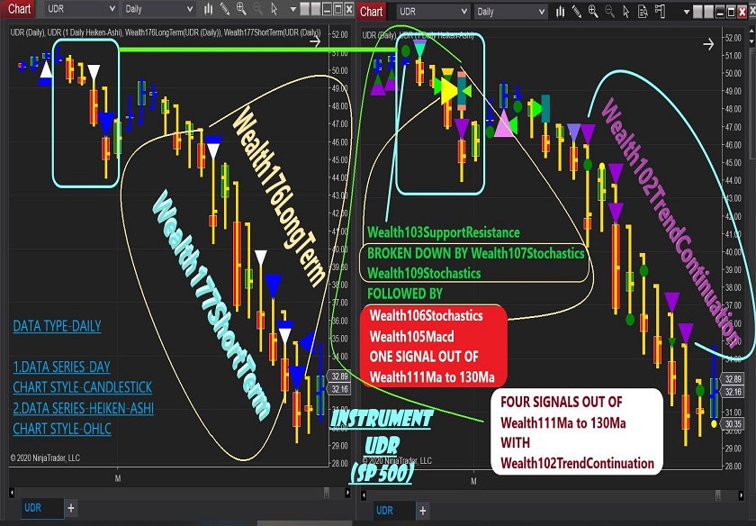Select UDR tab below the right chart

tap(384, 511)
